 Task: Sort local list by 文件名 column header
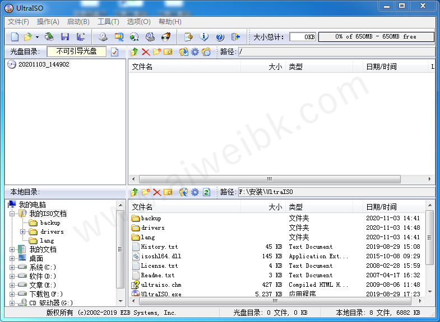pos(185,207)
